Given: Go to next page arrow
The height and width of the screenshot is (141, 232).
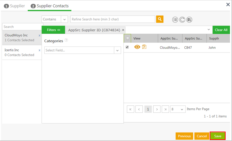Looking at the screenshot, I should (157, 109).
